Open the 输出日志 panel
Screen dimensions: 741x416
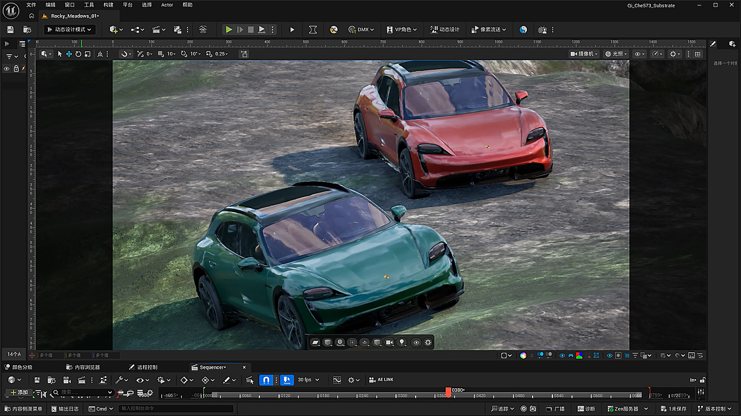coord(64,409)
